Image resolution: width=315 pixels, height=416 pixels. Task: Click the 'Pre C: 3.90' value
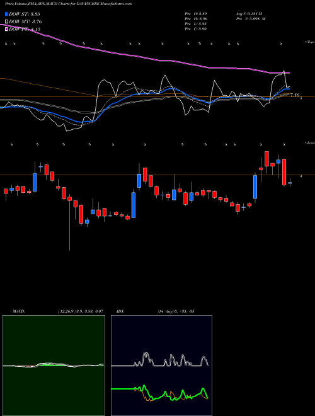[x=196, y=29]
